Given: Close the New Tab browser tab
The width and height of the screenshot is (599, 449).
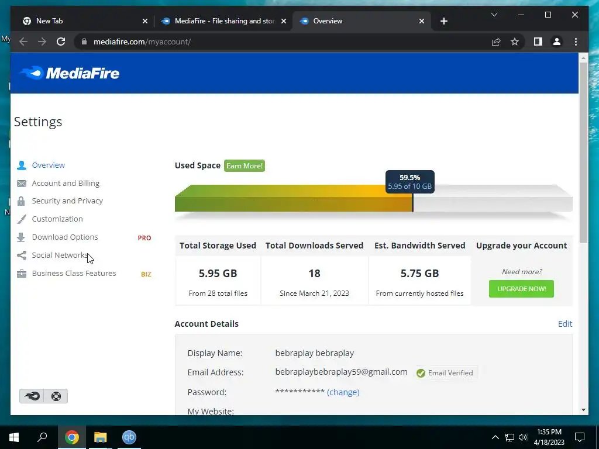Looking at the screenshot, I should pos(145,21).
